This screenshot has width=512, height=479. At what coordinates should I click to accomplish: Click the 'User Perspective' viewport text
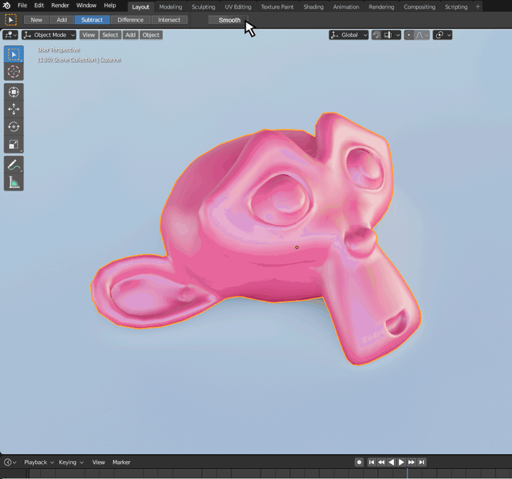coord(59,49)
